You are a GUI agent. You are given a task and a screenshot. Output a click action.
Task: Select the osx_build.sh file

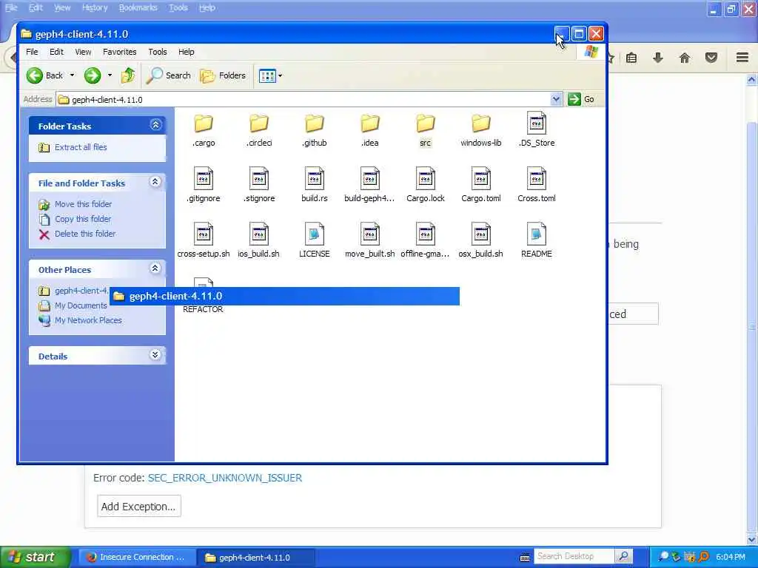481,240
